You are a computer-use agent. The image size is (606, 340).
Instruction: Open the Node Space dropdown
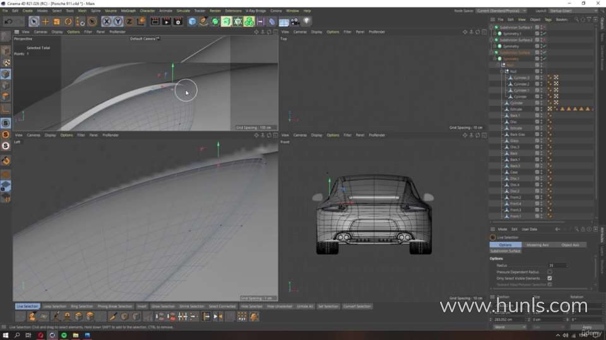coord(502,11)
